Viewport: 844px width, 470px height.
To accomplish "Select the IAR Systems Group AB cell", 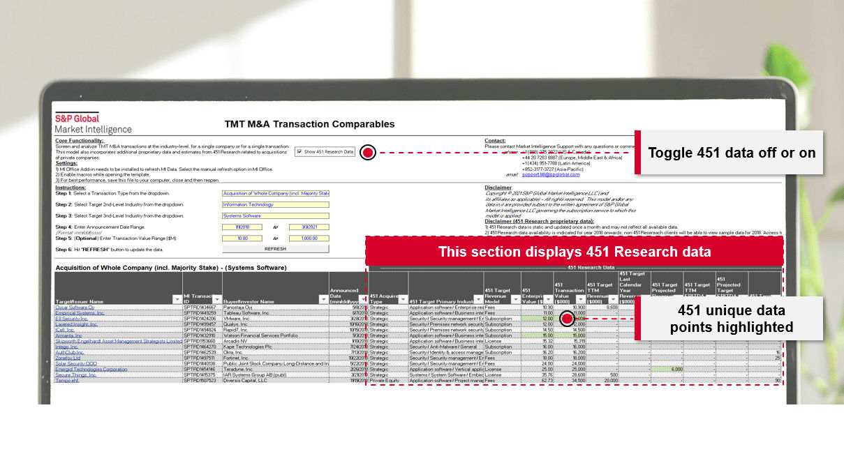I will pyautogui.click(x=276, y=374).
